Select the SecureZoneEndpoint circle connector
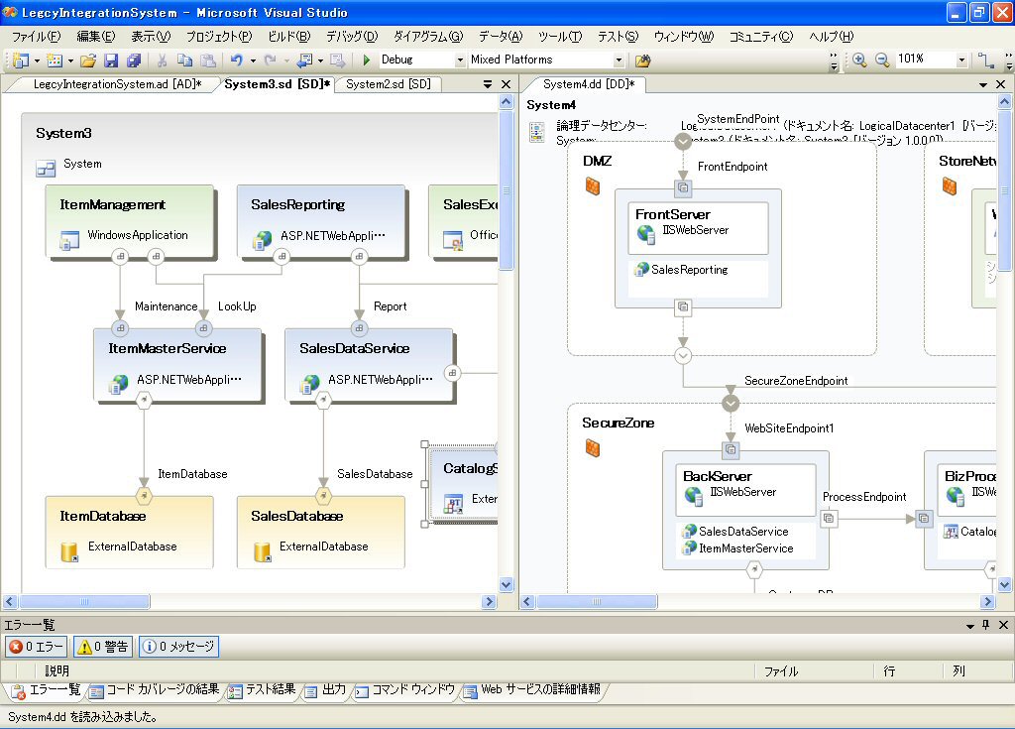This screenshot has width=1015, height=729. (x=731, y=403)
